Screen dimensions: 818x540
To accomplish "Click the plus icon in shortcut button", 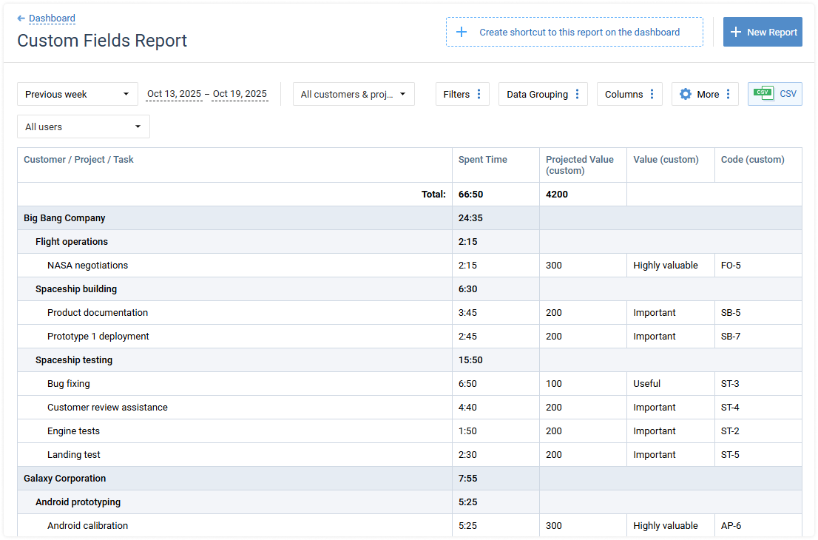I will (462, 32).
